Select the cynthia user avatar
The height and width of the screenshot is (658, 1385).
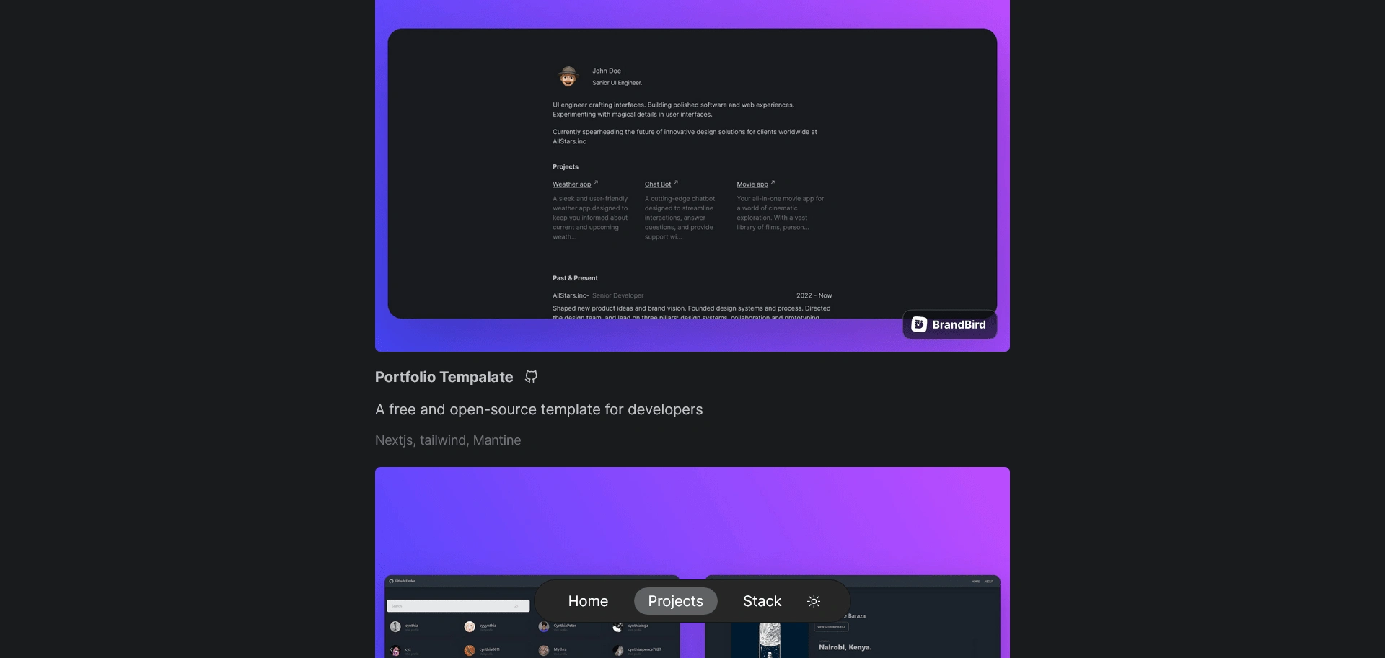[x=395, y=627]
